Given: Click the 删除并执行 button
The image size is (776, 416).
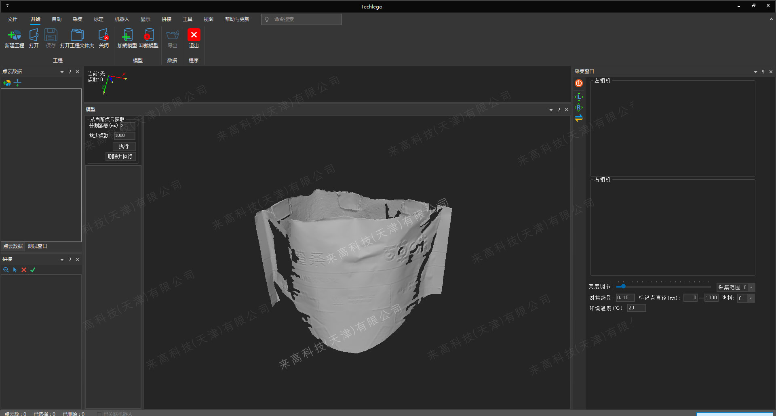Looking at the screenshot, I should [120, 157].
